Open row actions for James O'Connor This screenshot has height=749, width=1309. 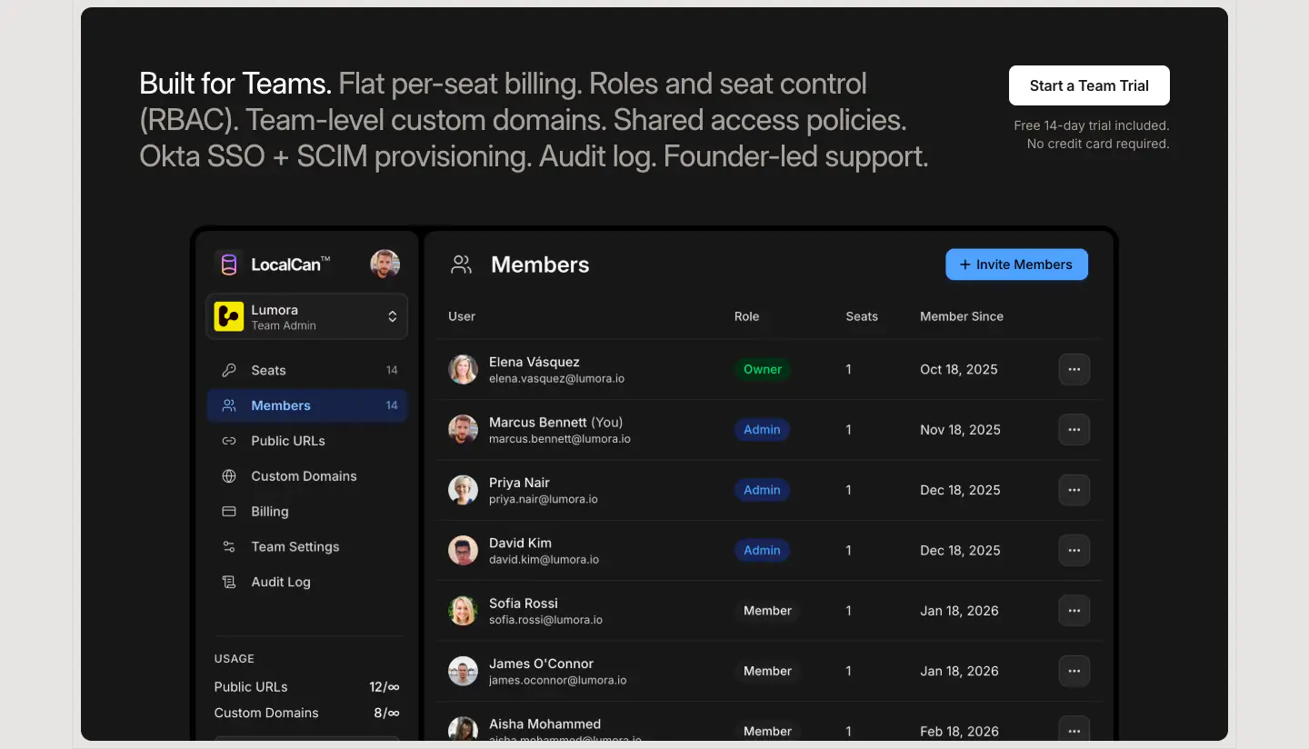click(x=1074, y=671)
